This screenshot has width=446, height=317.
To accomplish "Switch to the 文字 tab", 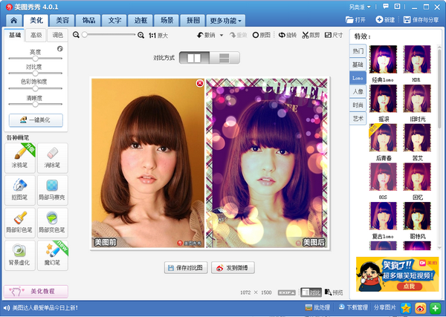I will [x=114, y=21].
